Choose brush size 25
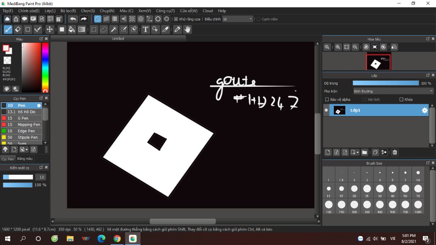This screenshot has height=245, width=436. click(367, 190)
